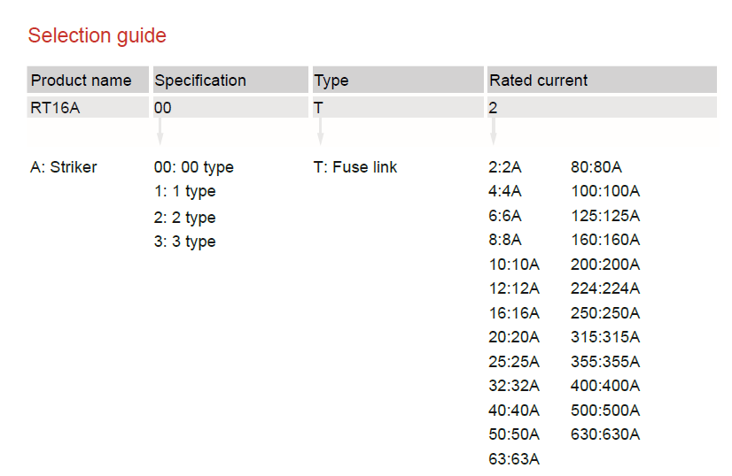This screenshot has height=476, width=732.
Task: Pick the 224:224A rated current entry
Action: 606,288
